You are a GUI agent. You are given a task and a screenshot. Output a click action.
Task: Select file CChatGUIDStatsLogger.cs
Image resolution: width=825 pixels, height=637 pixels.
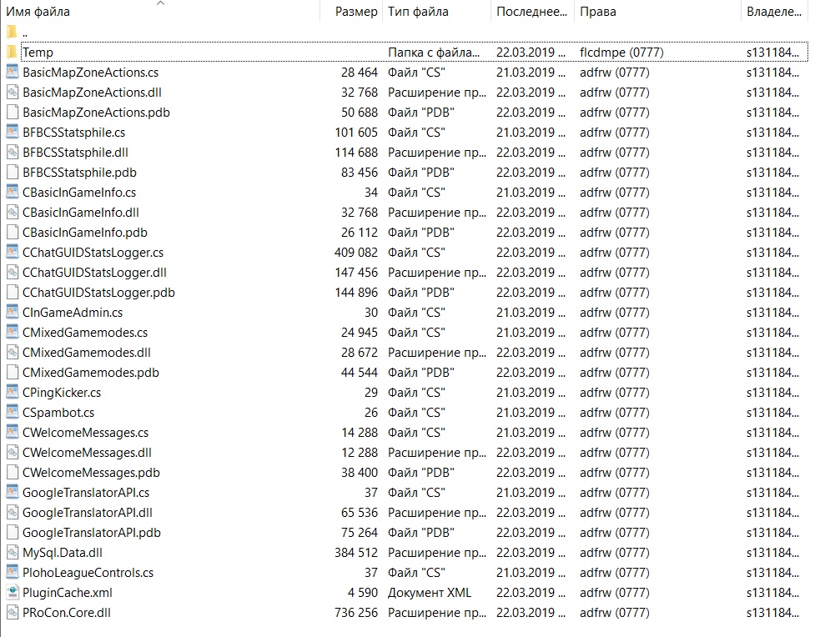tap(93, 253)
